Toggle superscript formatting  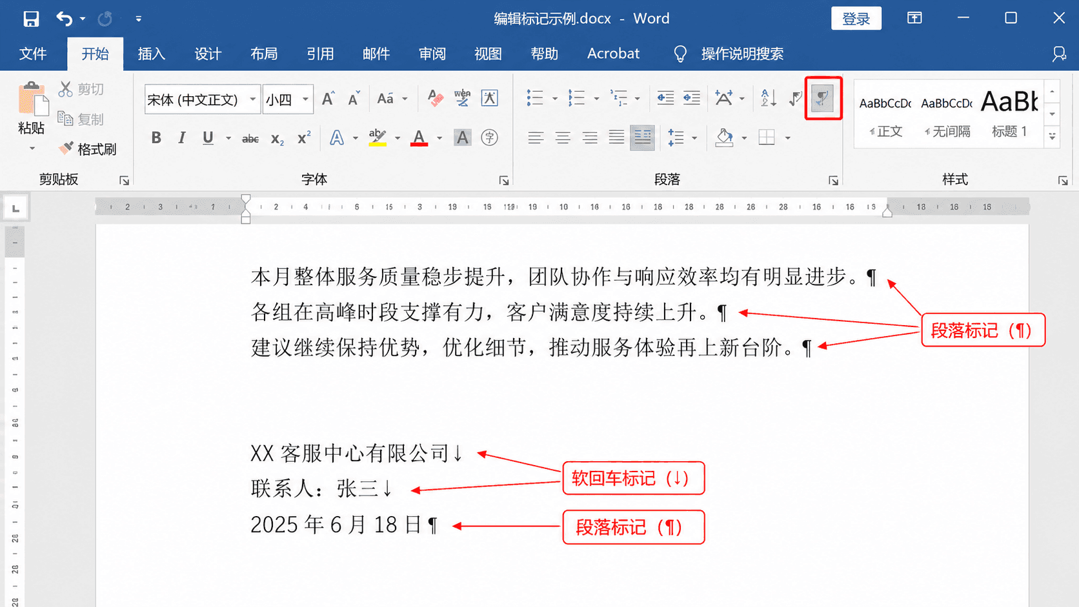pyautogui.click(x=304, y=138)
